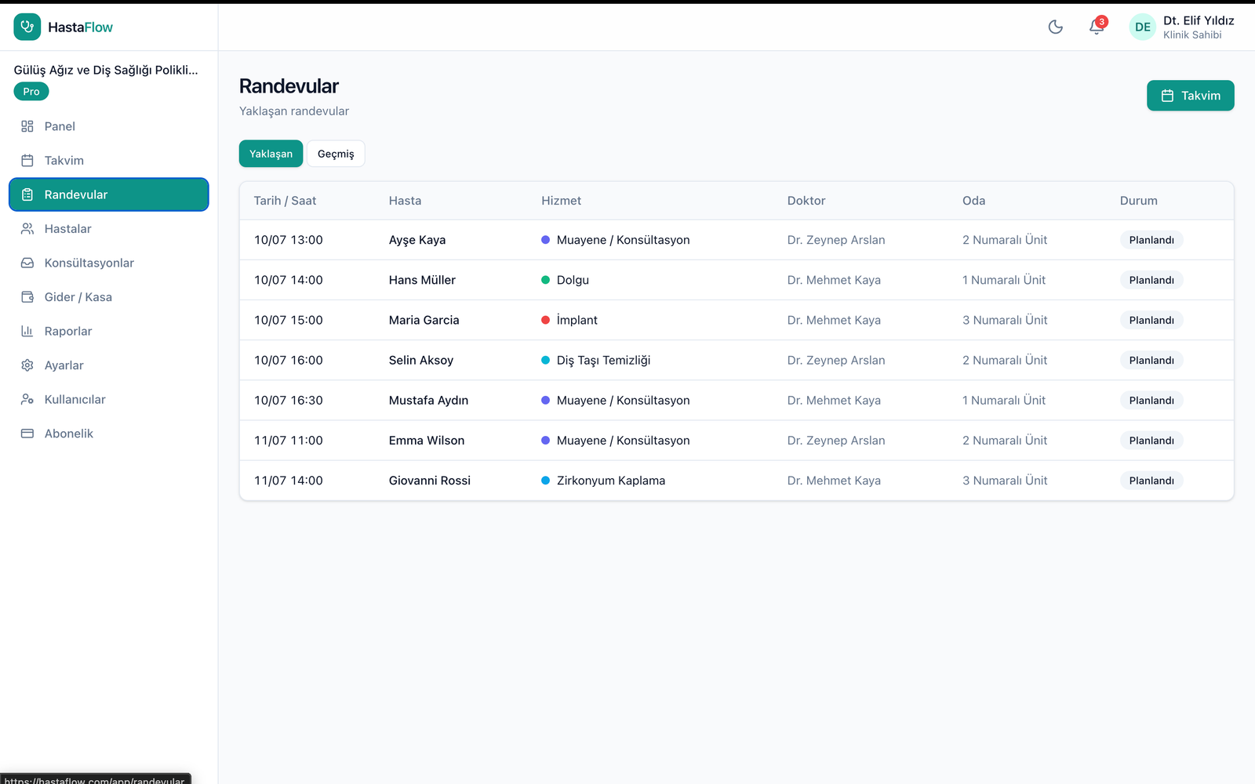Open Gider / Kasa section
The width and height of the screenshot is (1255, 784).
pyautogui.click(x=109, y=297)
